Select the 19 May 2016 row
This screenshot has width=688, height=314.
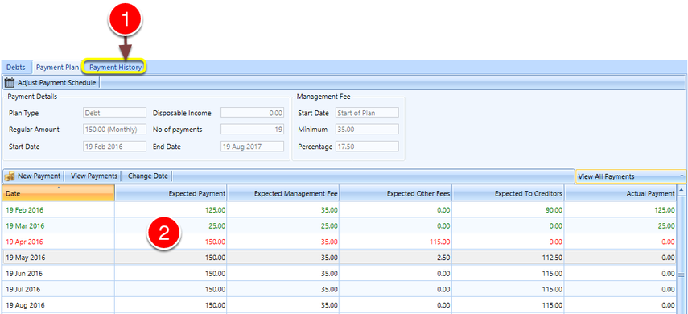coord(340,258)
